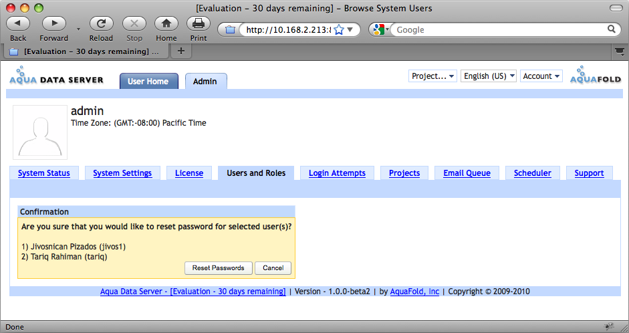Click the admin profile avatar placeholder

click(40, 132)
